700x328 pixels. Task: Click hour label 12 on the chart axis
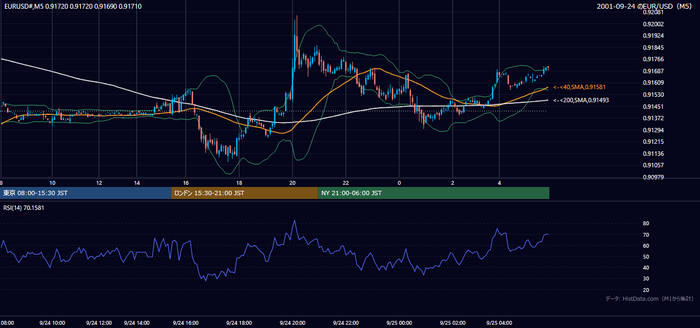coord(99,183)
